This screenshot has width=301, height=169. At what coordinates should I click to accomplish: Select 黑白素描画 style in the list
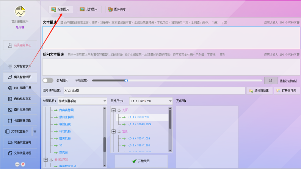pos(66,117)
